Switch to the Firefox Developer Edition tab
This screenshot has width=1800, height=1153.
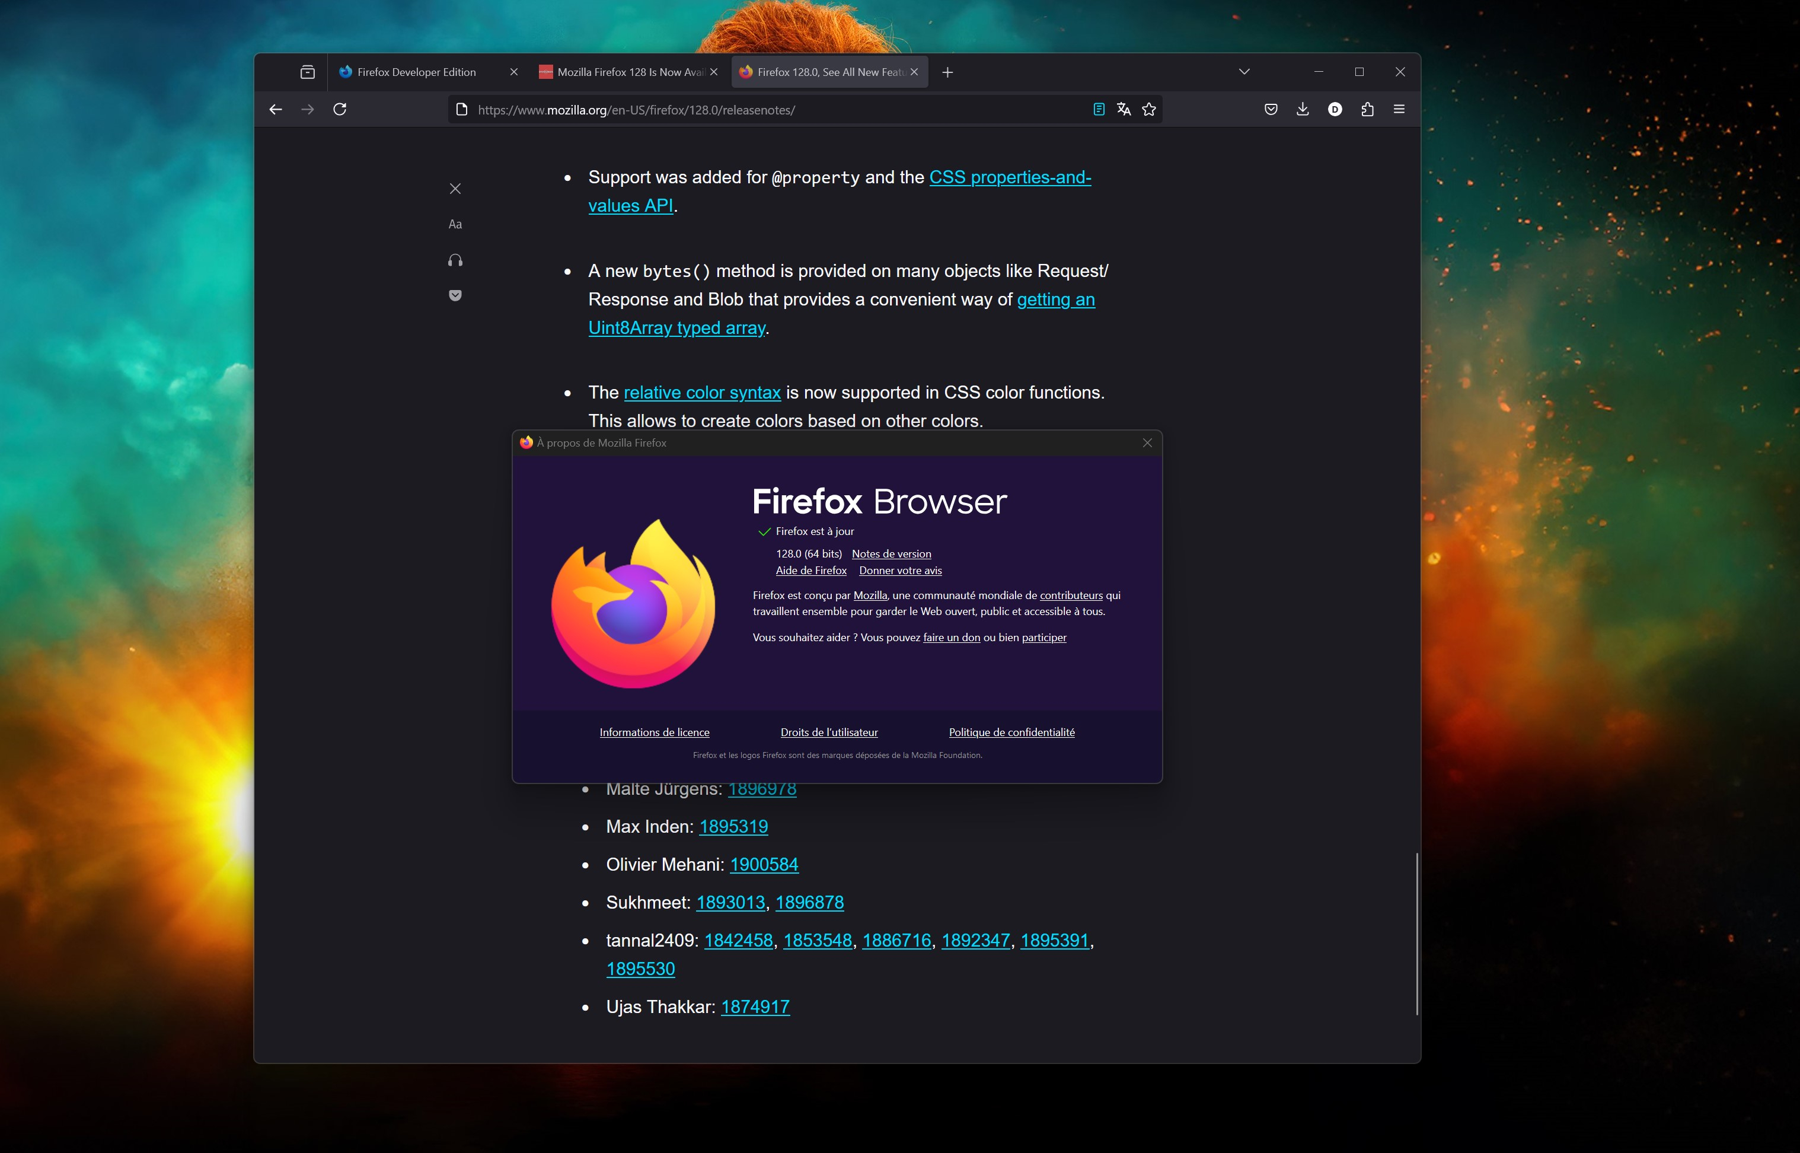click(416, 71)
